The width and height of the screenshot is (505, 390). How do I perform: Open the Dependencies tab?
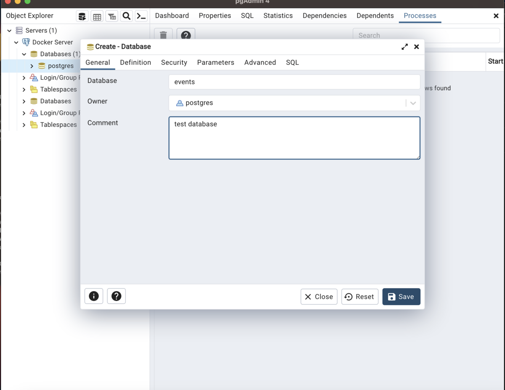[324, 16]
